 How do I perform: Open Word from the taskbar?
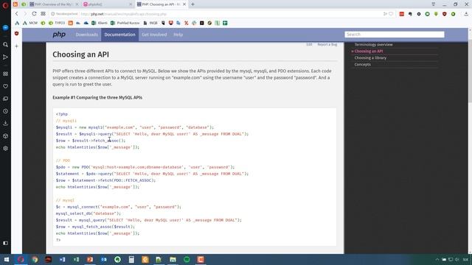[62, 260]
